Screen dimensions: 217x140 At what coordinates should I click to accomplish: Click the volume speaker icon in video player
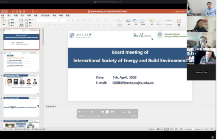click(80, 112)
